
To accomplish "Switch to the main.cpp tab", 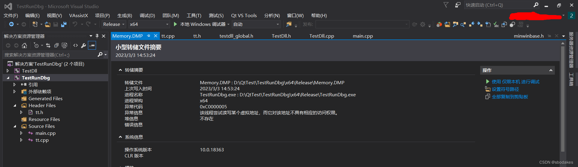I will point(363,36).
